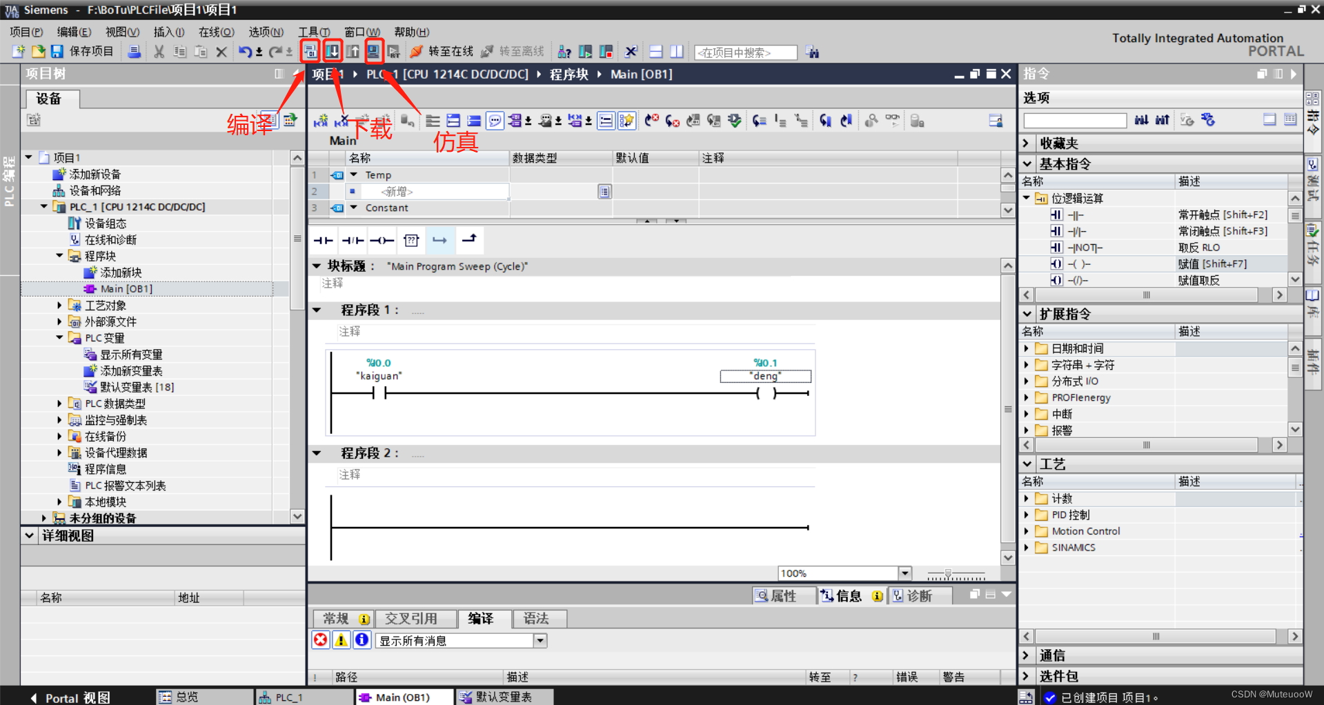
Task: Click the Undo arrow icon
Action: tap(245, 52)
